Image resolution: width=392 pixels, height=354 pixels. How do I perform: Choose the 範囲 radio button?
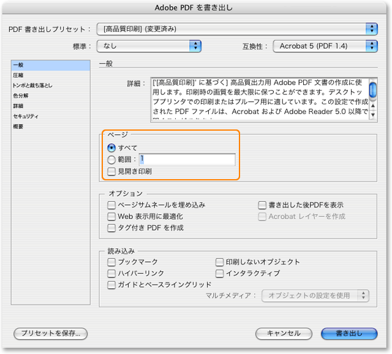(x=111, y=160)
